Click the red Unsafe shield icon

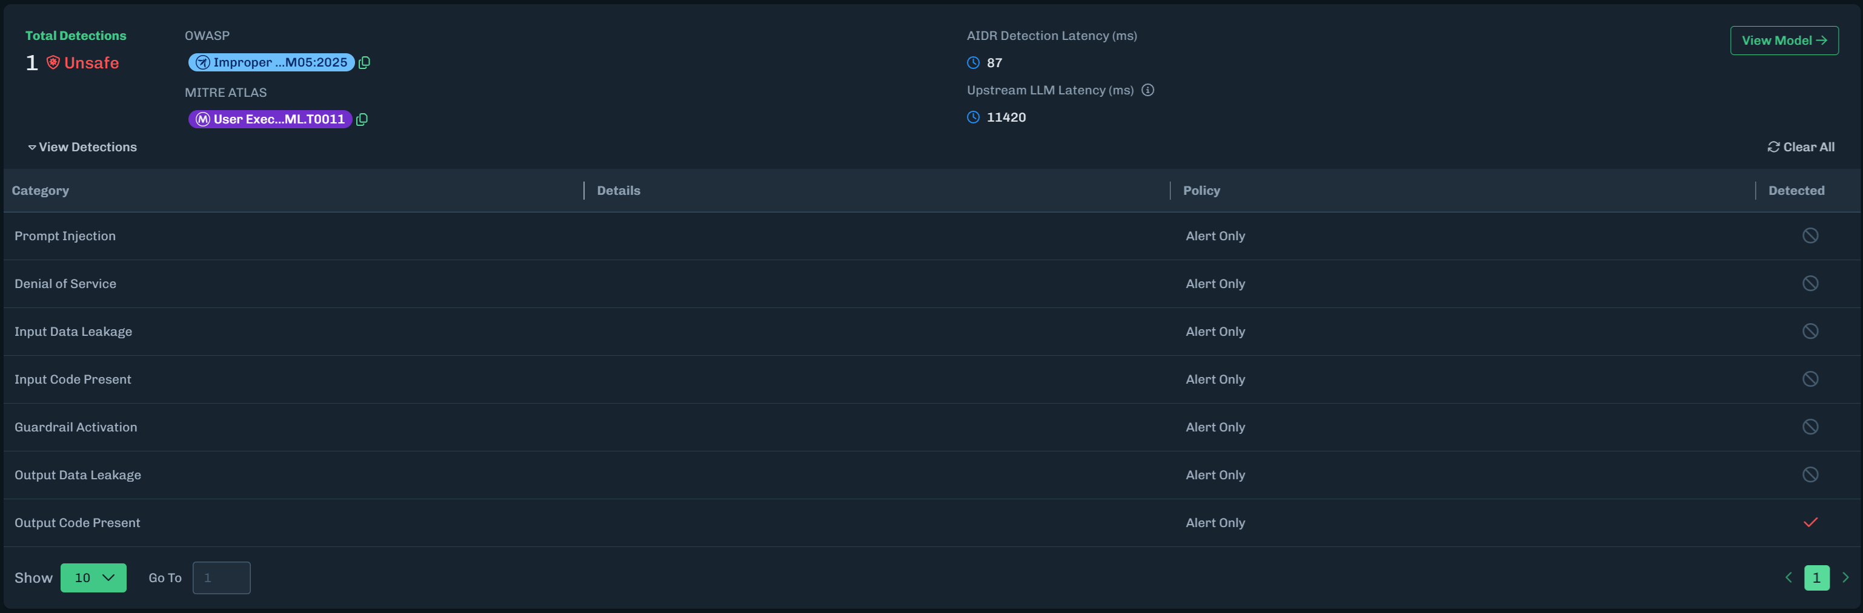coord(53,63)
